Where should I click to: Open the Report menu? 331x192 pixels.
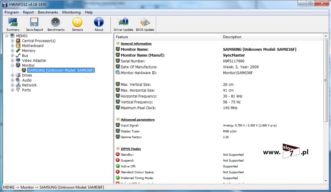pos(28,12)
